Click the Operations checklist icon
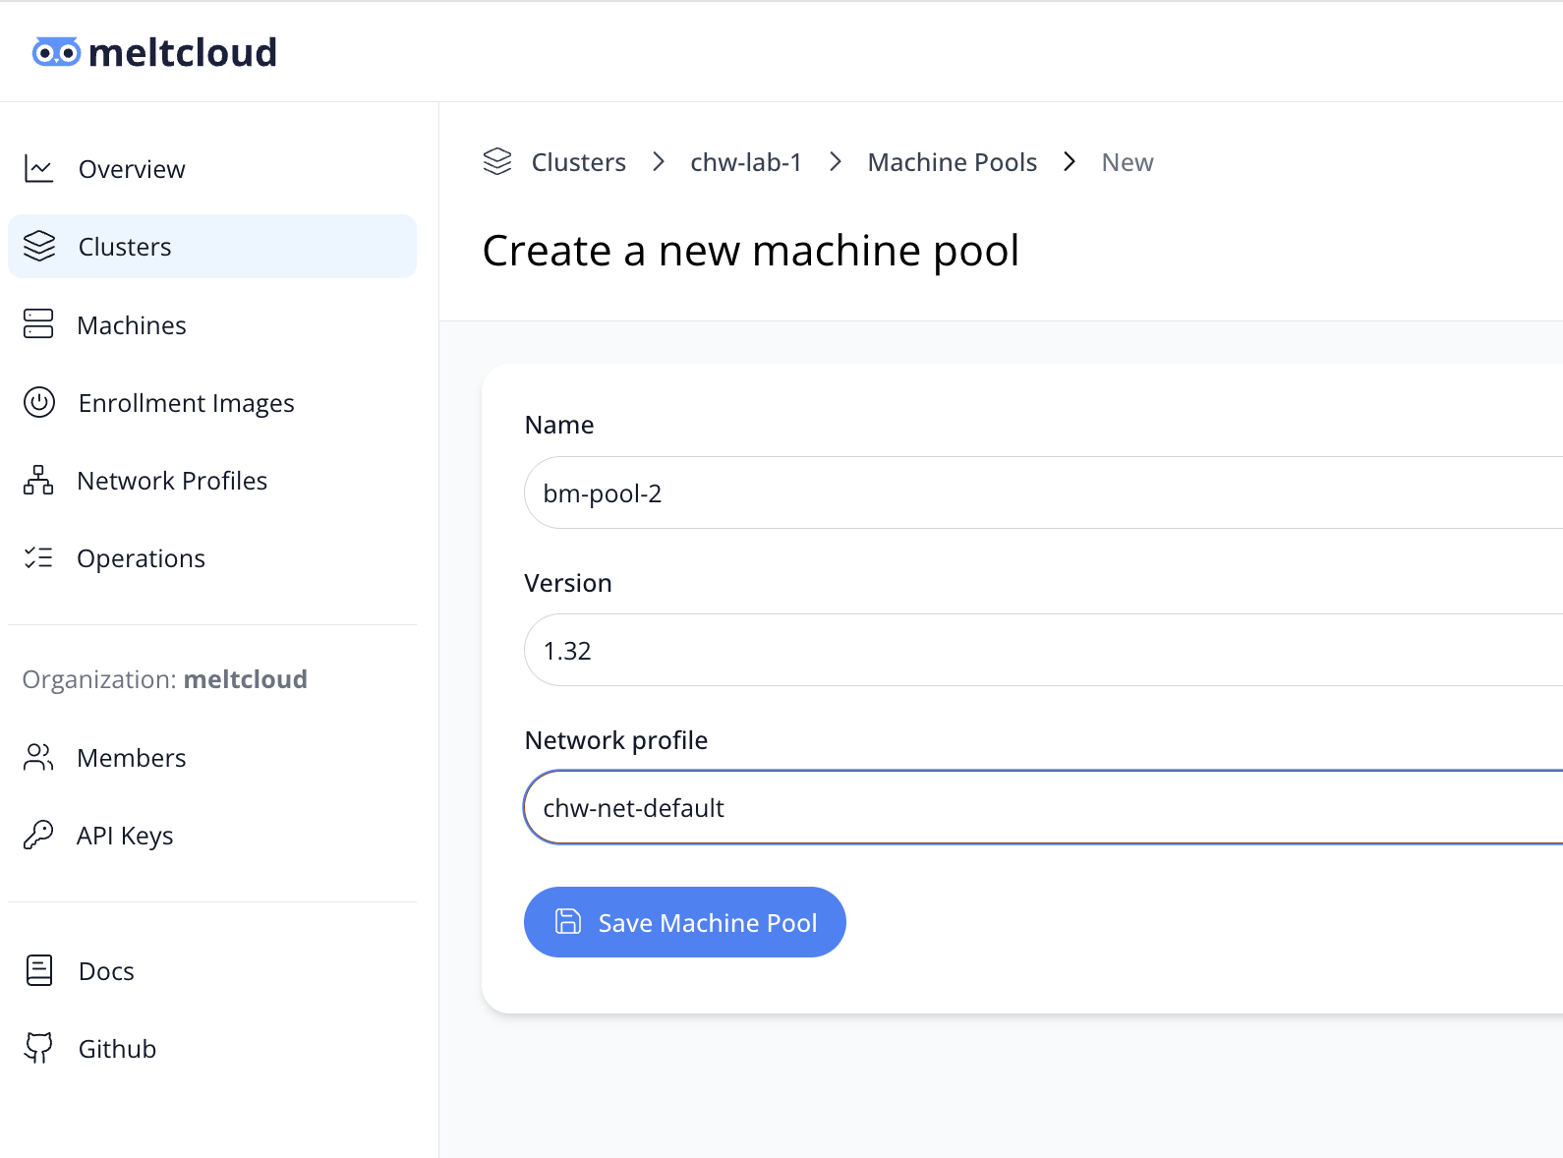Screen dimensions: 1563x1158 [x=38, y=558]
